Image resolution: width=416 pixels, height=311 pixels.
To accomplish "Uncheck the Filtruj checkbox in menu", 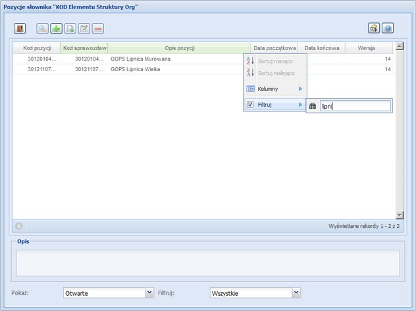I will (250, 105).
